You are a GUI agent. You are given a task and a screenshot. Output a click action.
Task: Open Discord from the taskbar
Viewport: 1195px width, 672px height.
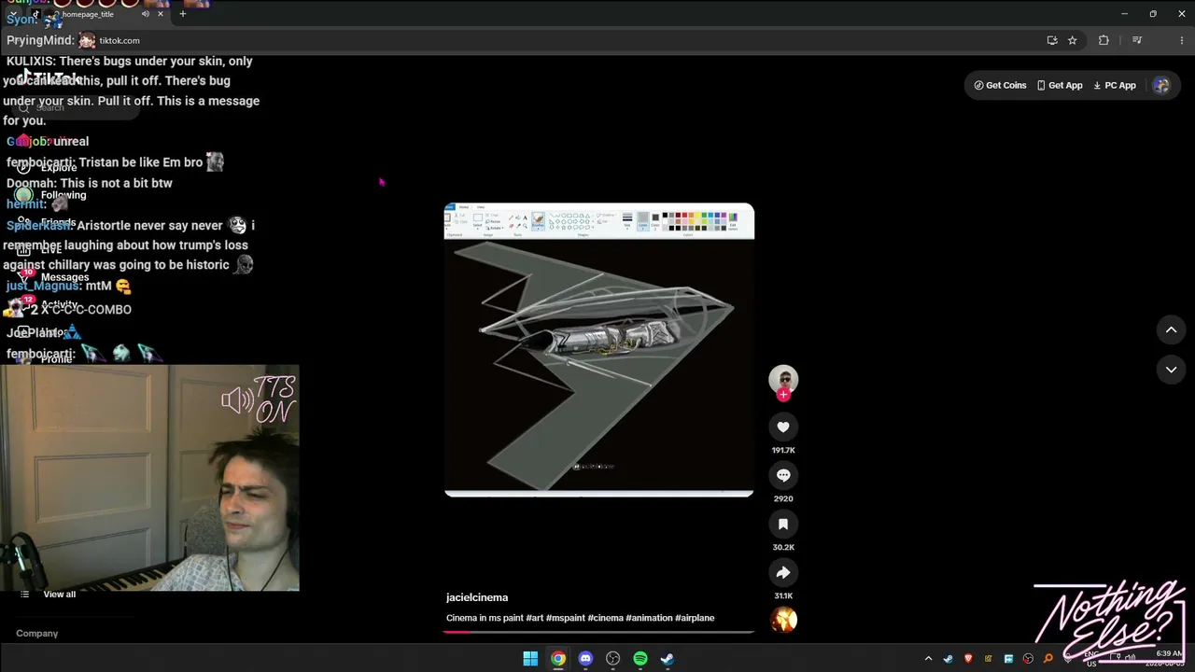click(585, 659)
